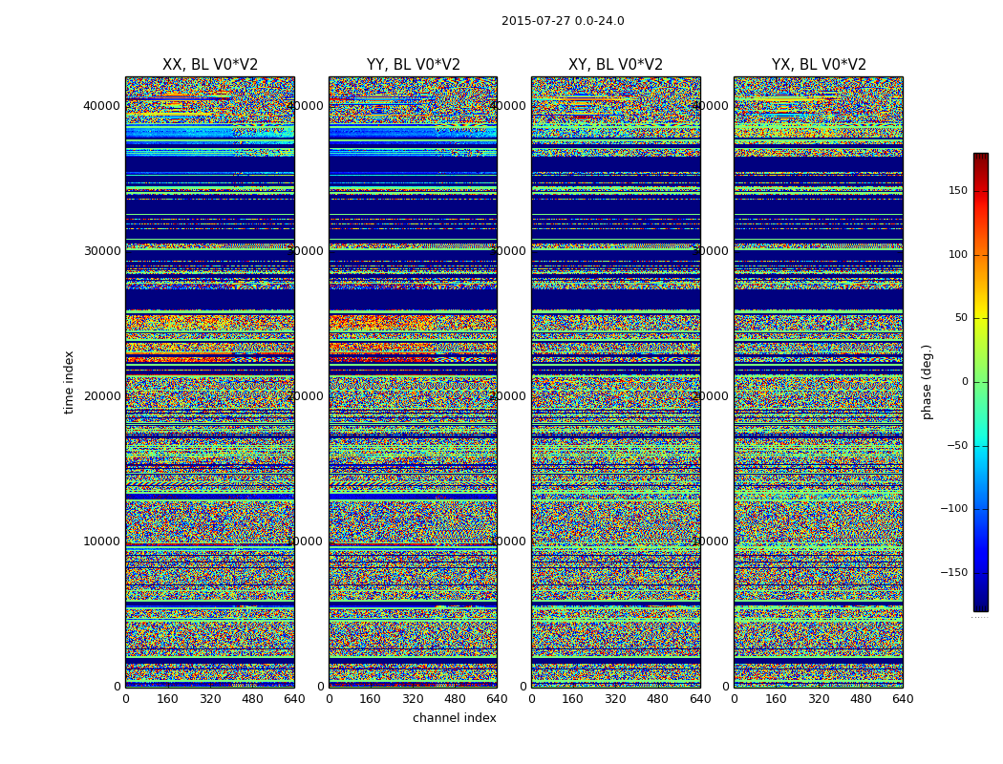The image size is (1003, 764).
Task: Click the YY, BL V0*V2 subplot title
Action: pos(414,65)
